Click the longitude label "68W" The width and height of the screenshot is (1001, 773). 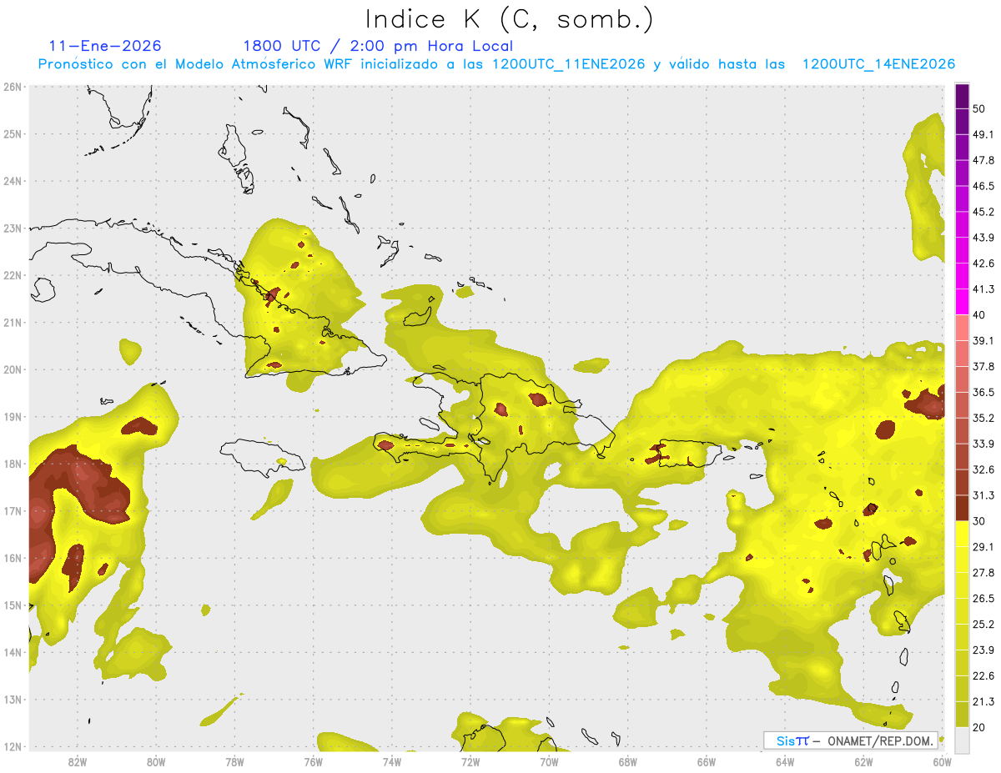tap(628, 762)
